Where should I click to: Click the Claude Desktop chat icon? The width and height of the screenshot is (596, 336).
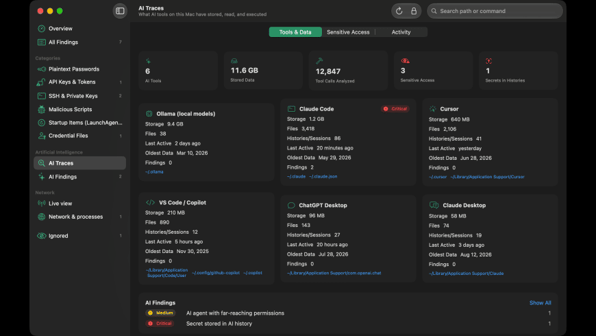click(434, 205)
